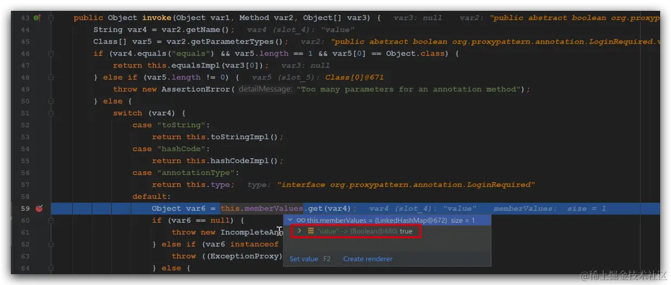The image size is (671, 285).
Task: Click the invoke method name on line 43
Action: pos(157,18)
